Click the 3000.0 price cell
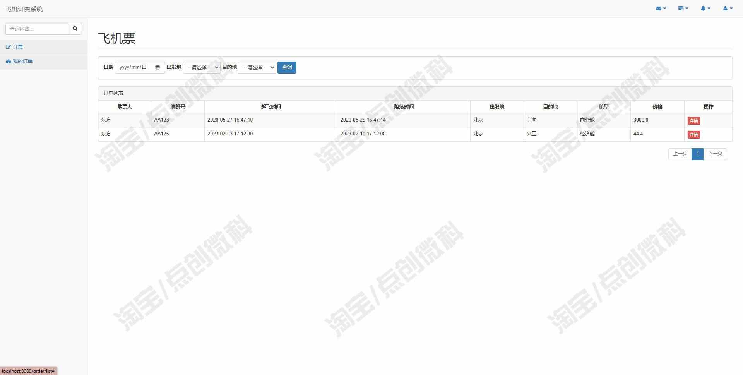743x375 pixels. pos(657,121)
